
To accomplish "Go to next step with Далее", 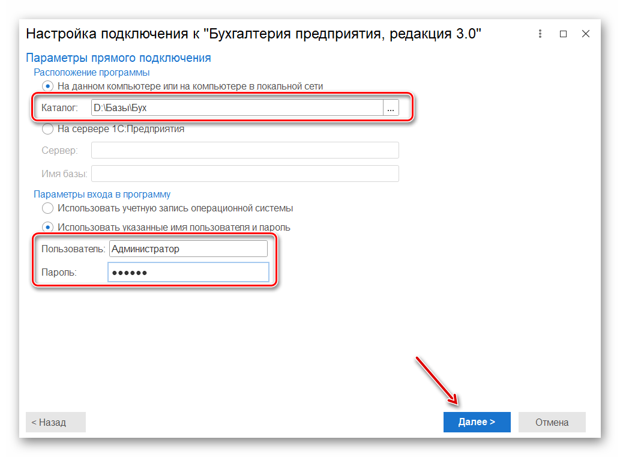I will pos(477,422).
